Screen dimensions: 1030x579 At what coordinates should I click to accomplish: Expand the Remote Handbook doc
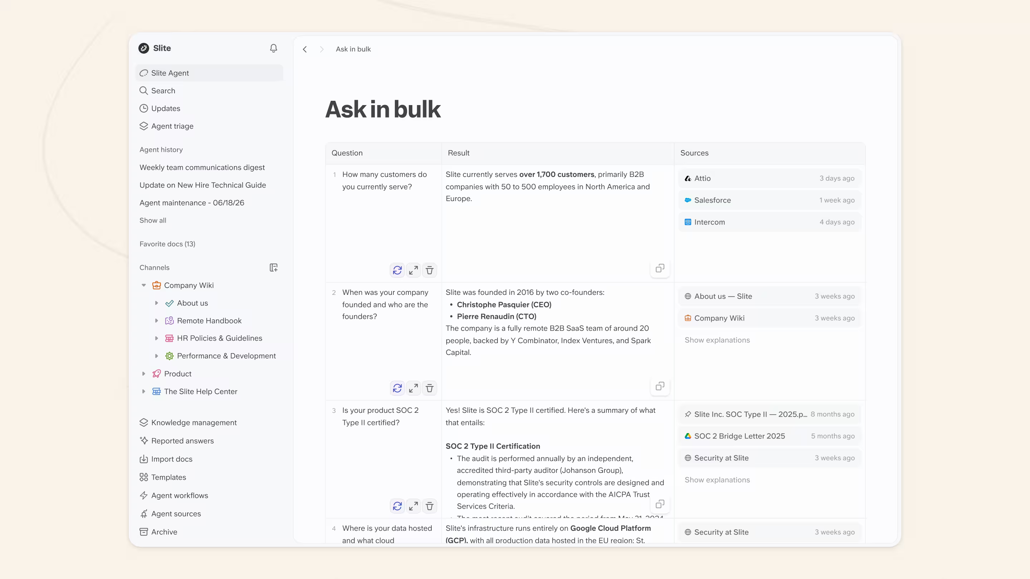coord(156,321)
